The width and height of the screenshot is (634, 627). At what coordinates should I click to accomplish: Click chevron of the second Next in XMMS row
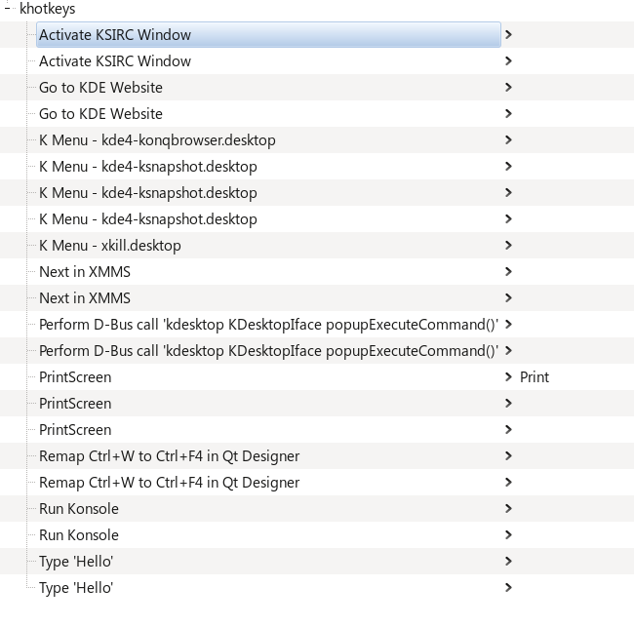[x=509, y=298]
